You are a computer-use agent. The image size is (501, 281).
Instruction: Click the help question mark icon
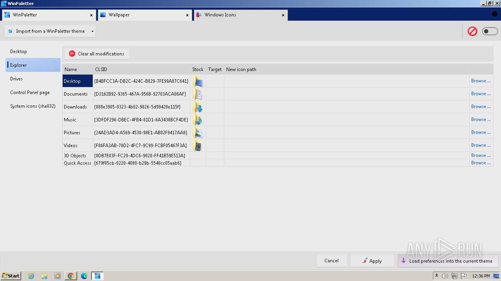coord(494,14)
